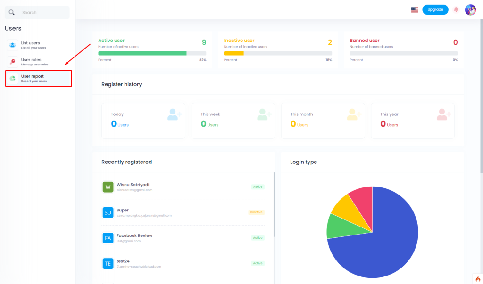The image size is (483, 284).
Task: Click into the Search input field
Action: coord(42,13)
